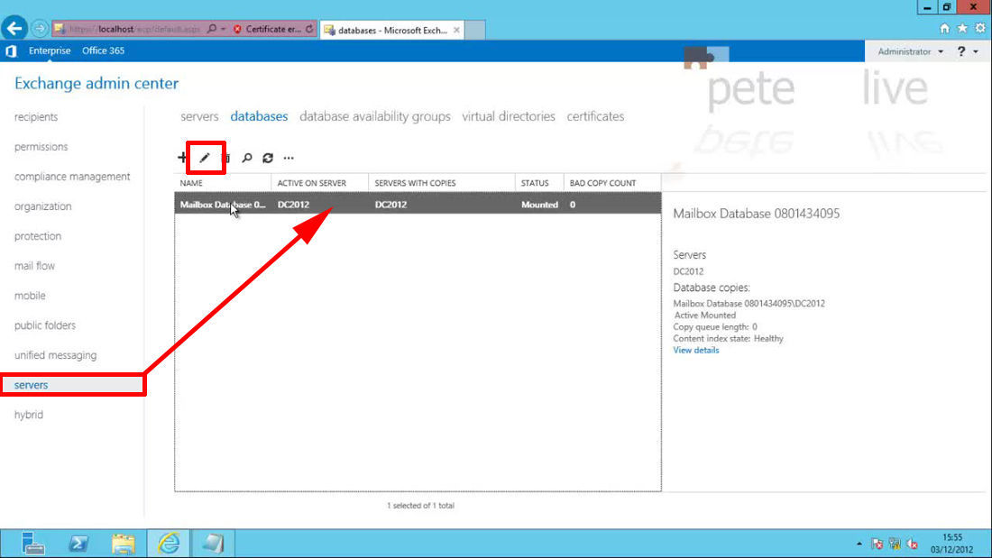
Task: Click the network tray icon
Action: click(x=895, y=544)
